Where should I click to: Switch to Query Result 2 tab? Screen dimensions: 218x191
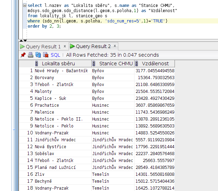click(93, 46)
